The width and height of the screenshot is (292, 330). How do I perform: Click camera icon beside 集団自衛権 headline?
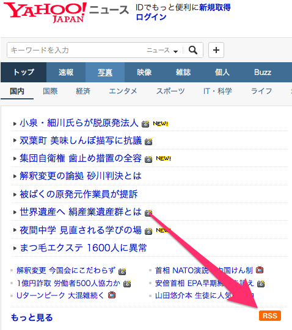click(x=148, y=159)
